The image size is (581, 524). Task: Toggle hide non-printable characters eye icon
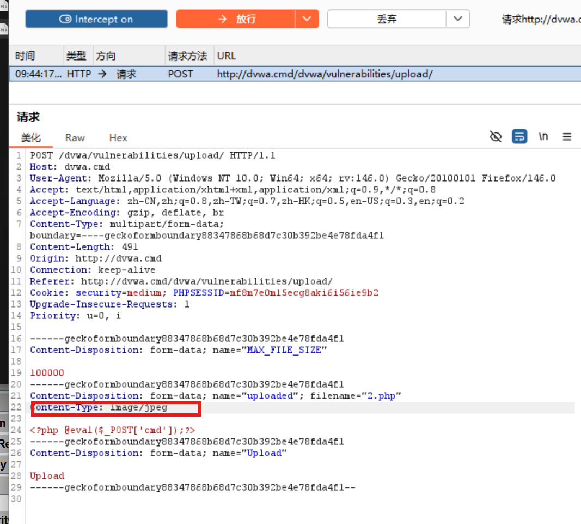tap(496, 136)
